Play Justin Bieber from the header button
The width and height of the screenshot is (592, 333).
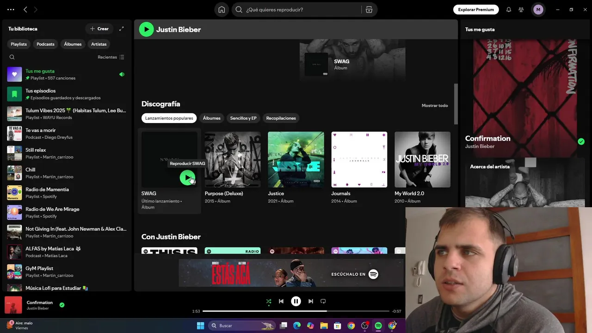coord(146,29)
